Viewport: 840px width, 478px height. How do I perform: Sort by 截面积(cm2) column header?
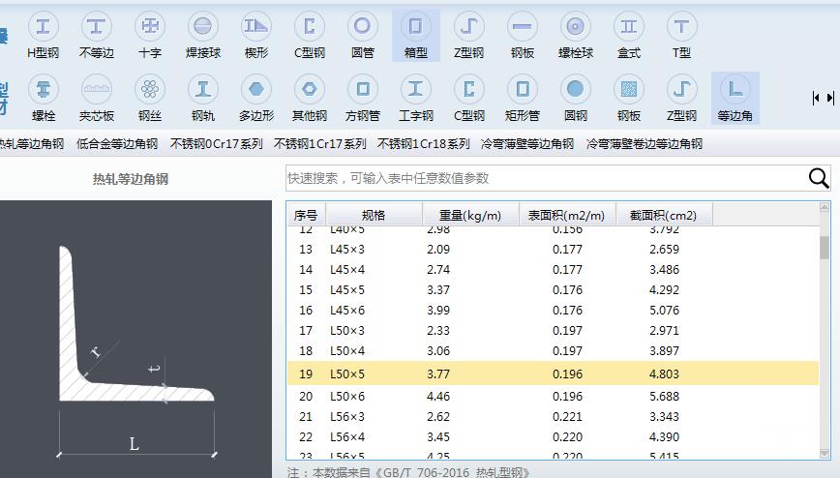pos(664,215)
